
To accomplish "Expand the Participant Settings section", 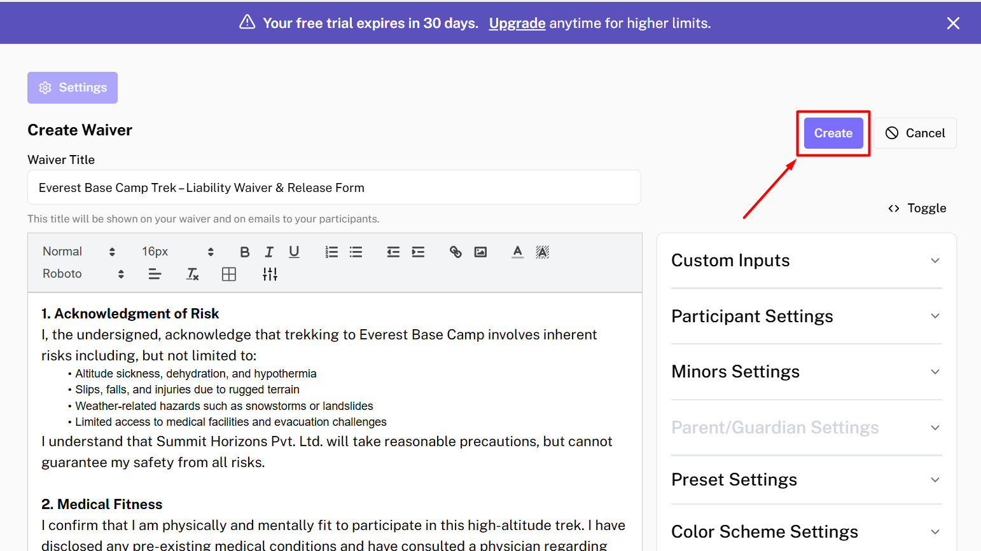I will (805, 316).
